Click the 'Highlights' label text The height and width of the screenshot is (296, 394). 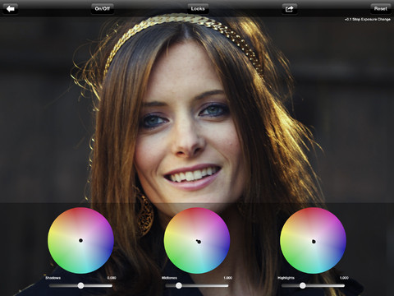286,278
